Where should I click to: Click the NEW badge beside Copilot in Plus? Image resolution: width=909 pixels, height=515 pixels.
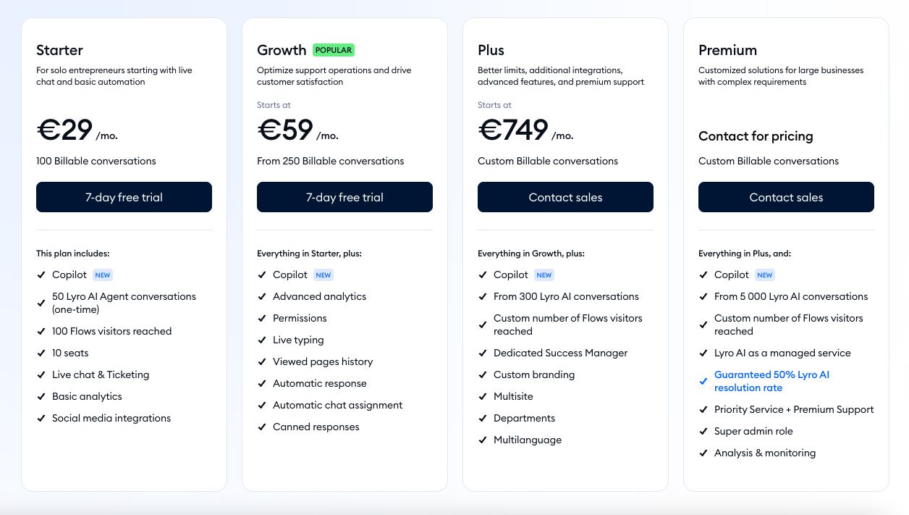544,275
